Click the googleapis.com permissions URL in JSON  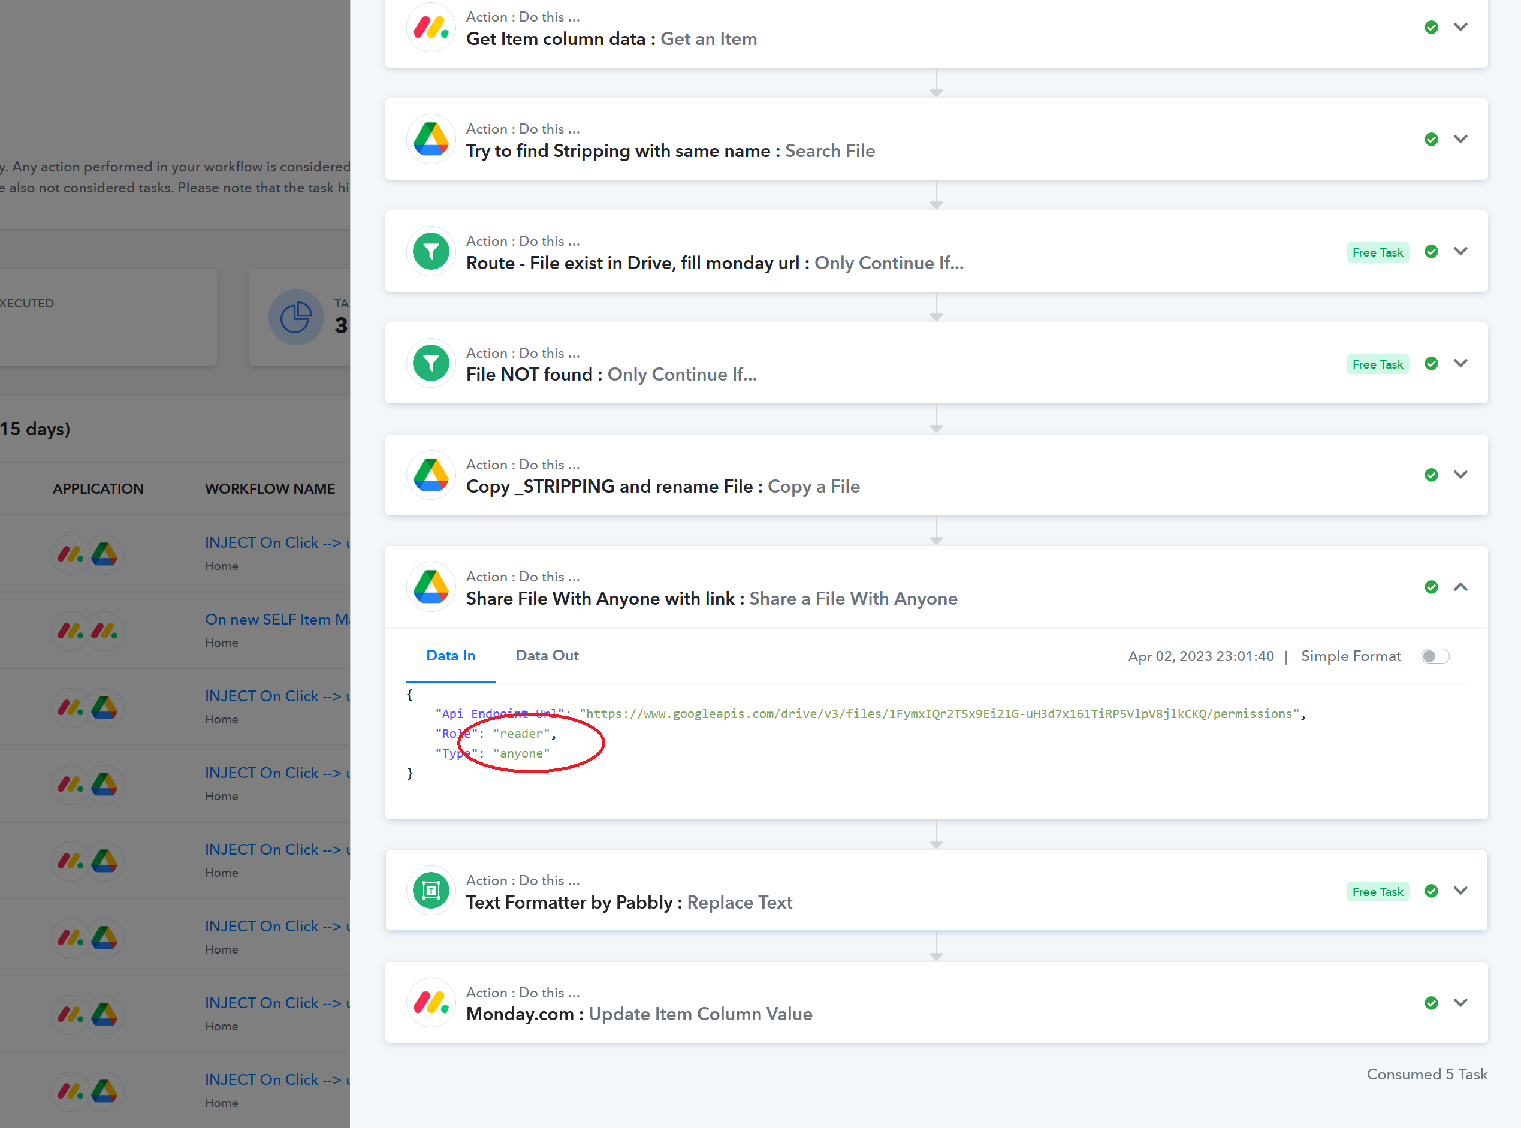tap(939, 714)
